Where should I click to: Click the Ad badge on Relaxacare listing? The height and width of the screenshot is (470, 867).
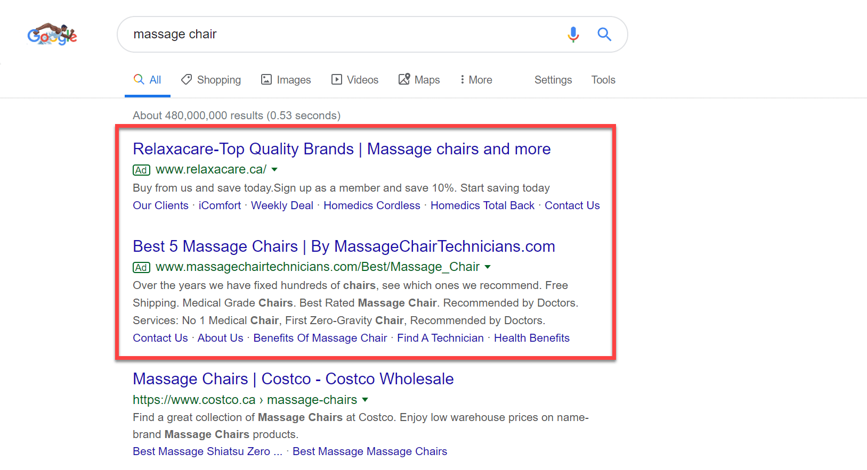tap(141, 170)
